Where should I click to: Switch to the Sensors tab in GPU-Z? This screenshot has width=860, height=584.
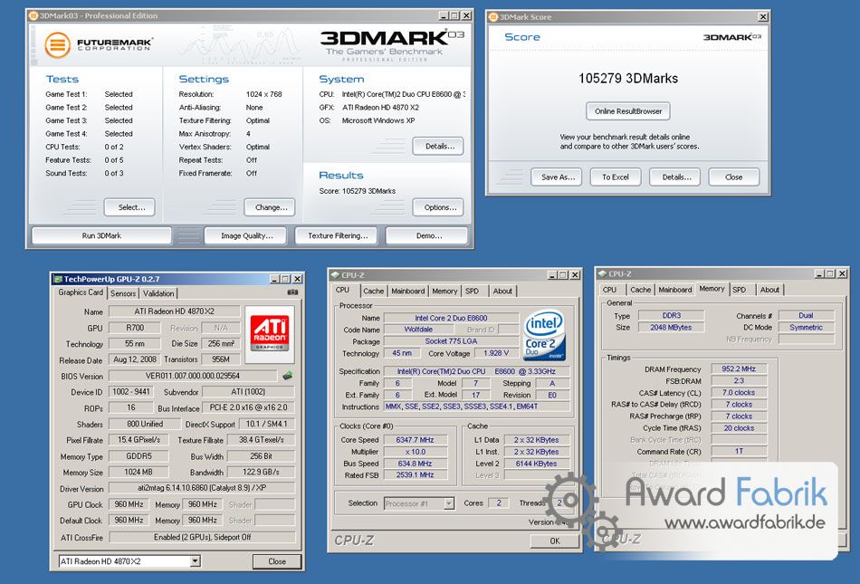coord(123,293)
